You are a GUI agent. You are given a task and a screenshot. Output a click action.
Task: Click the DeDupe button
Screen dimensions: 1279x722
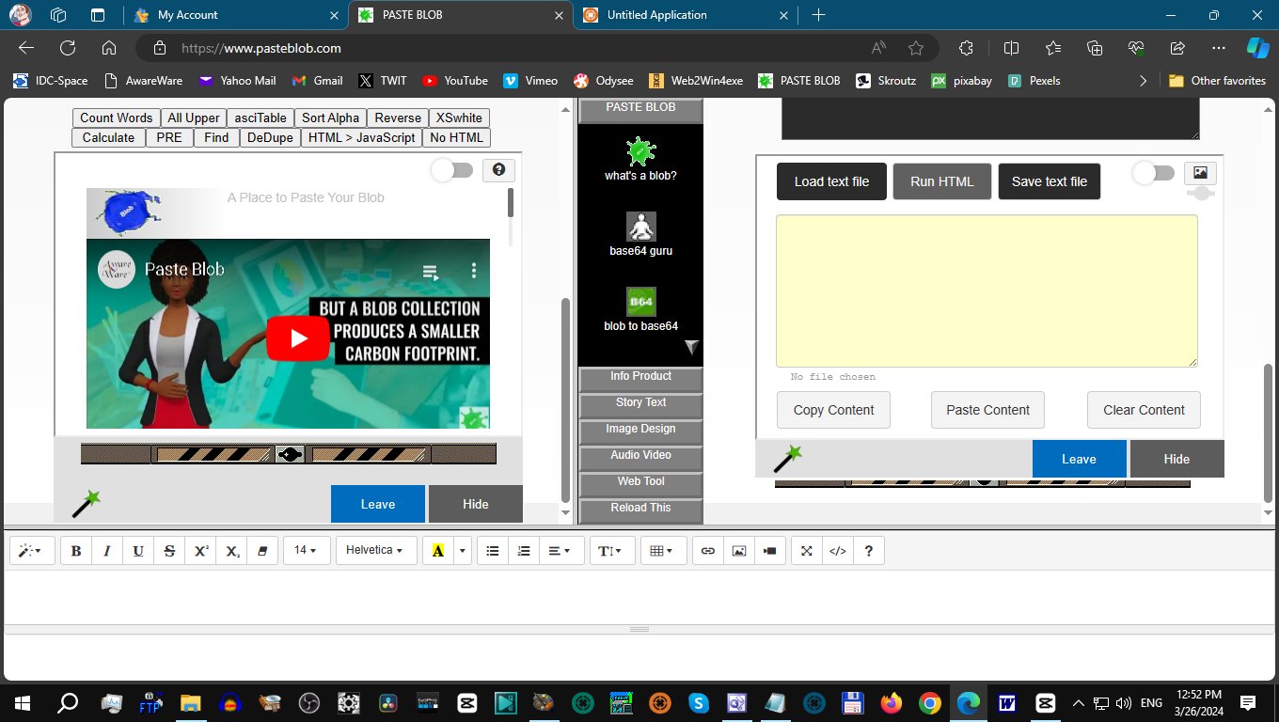click(269, 137)
